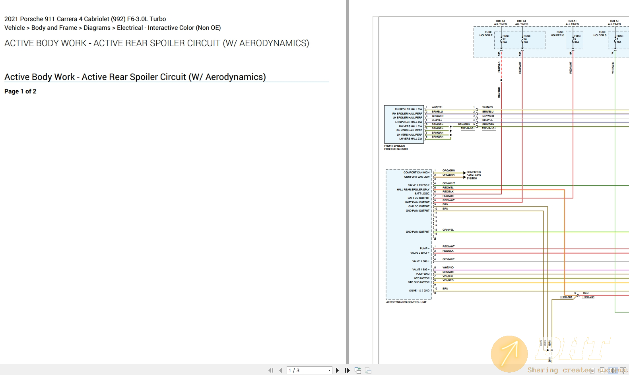Click the HALL REAR SPOILER SPLY pin label
Viewport: 629px width, 375px height.
coord(413,190)
